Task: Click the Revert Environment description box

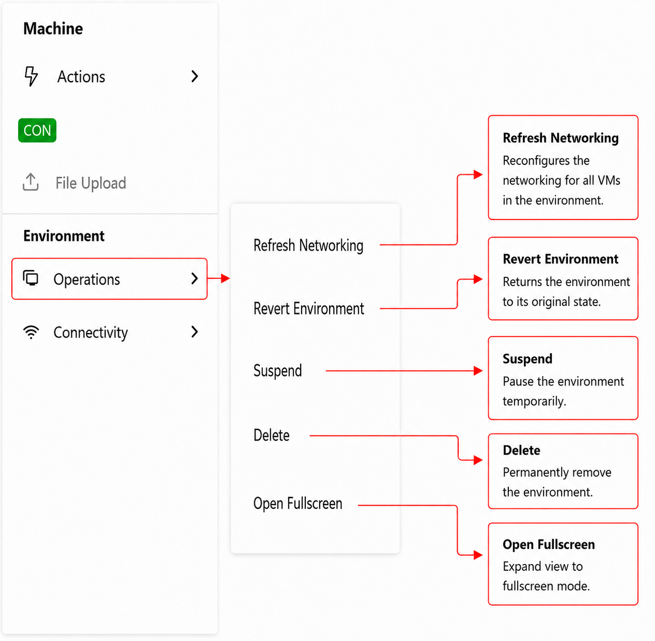Action: (563, 278)
